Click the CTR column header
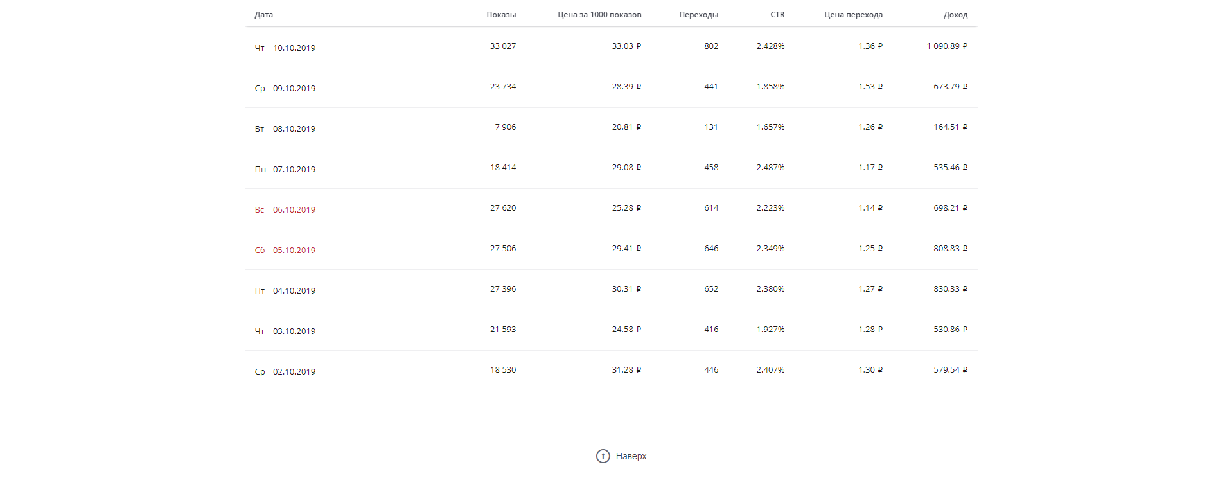This screenshot has width=1218, height=494. [777, 15]
